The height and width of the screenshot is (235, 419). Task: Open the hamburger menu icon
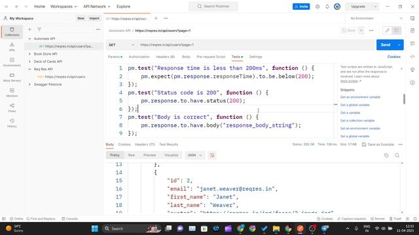coord(6,7)
